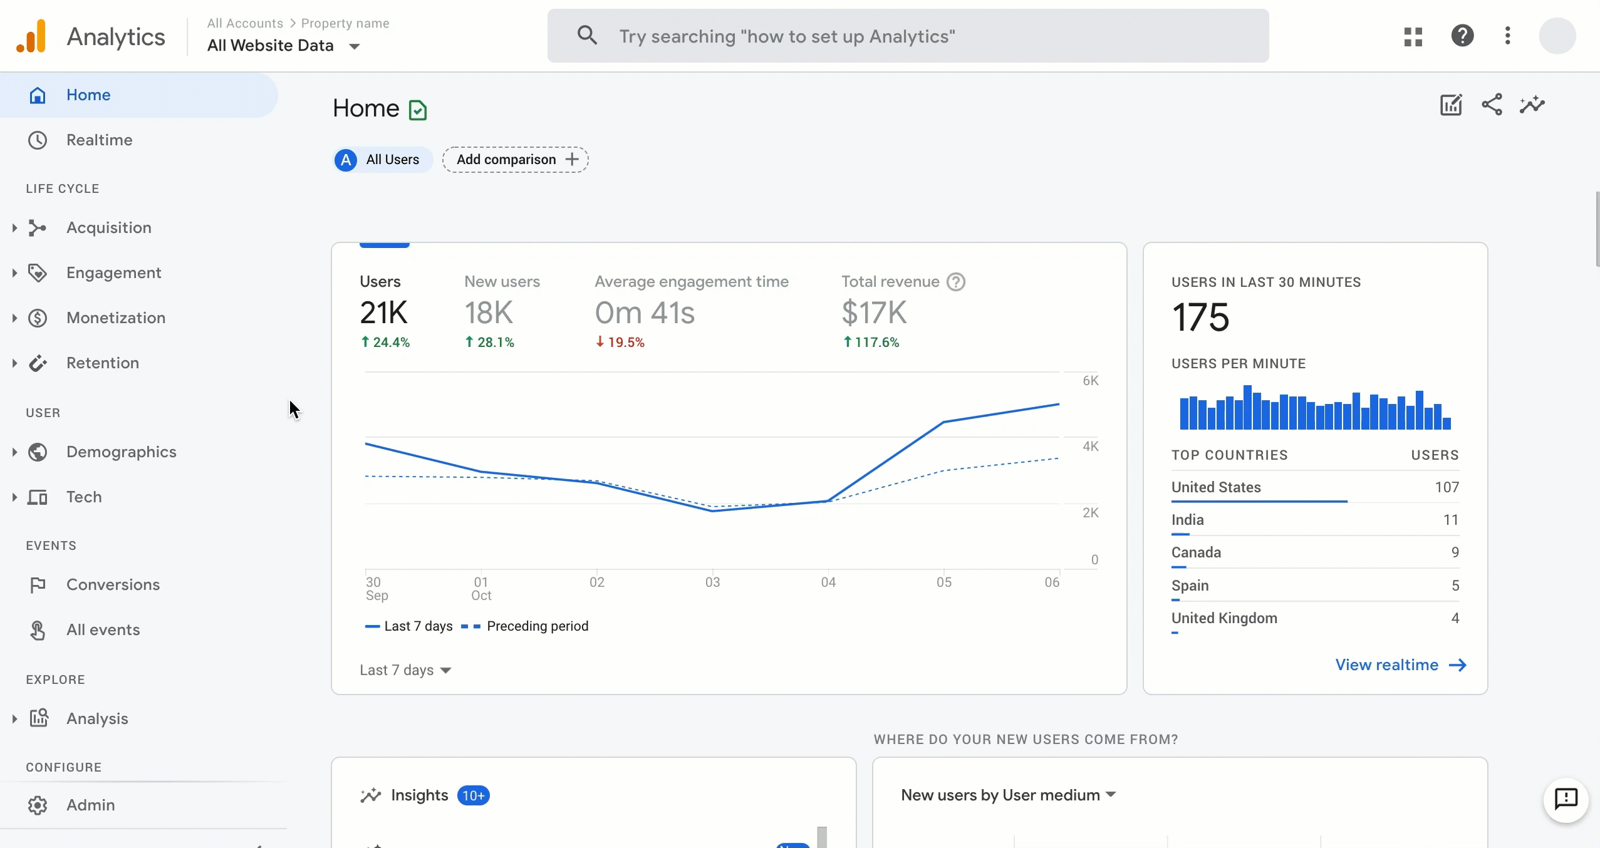Image resolution: width=1600 pixels, height=848 pixels.
Task: Select the All events menu item
Action: pyautogui.click(x=103, y=629)
